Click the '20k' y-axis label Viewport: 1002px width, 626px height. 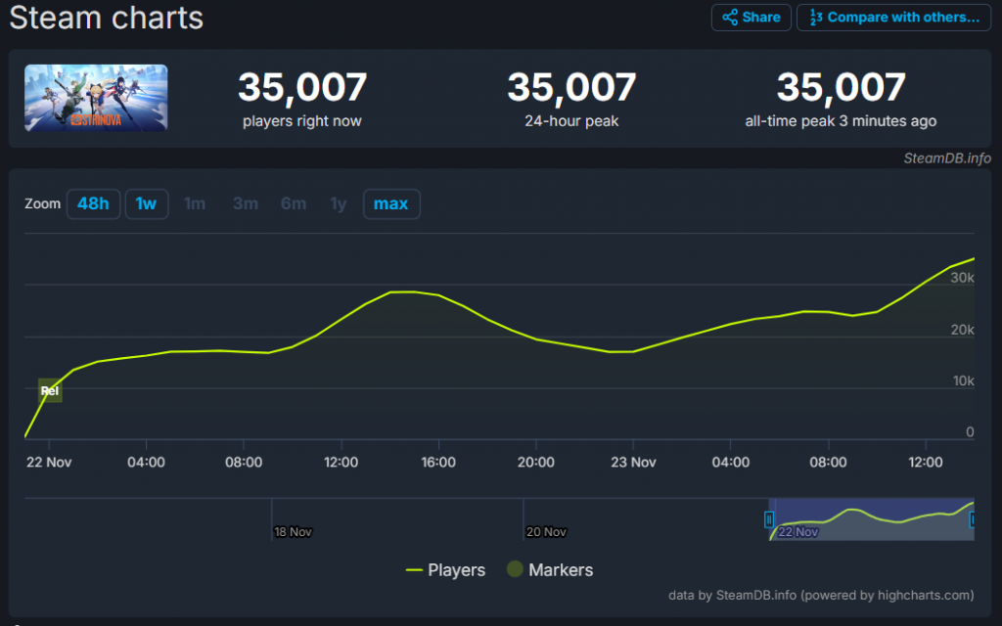(963, 330)
